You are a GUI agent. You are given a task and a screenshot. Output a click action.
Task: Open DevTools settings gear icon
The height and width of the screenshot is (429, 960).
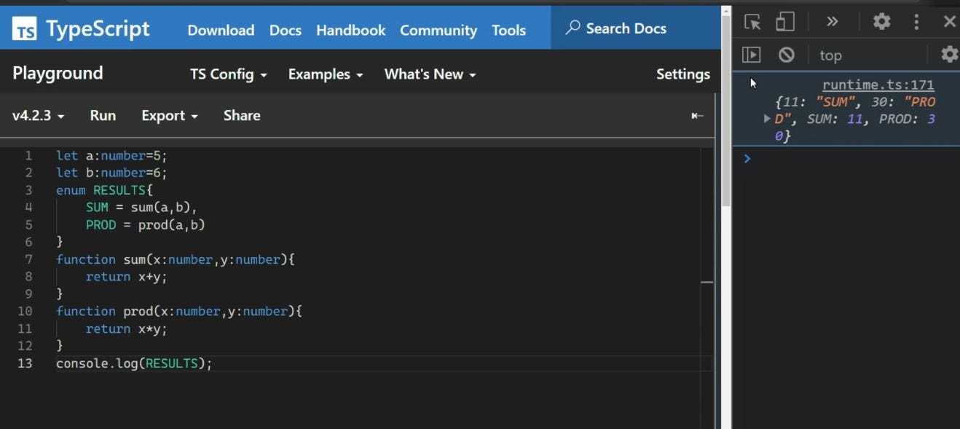[x=881, y=22]
